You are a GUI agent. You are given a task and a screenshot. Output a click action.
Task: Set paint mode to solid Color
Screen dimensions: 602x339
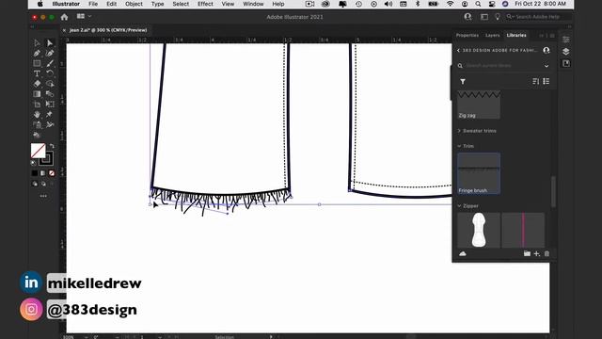[35, 173]
